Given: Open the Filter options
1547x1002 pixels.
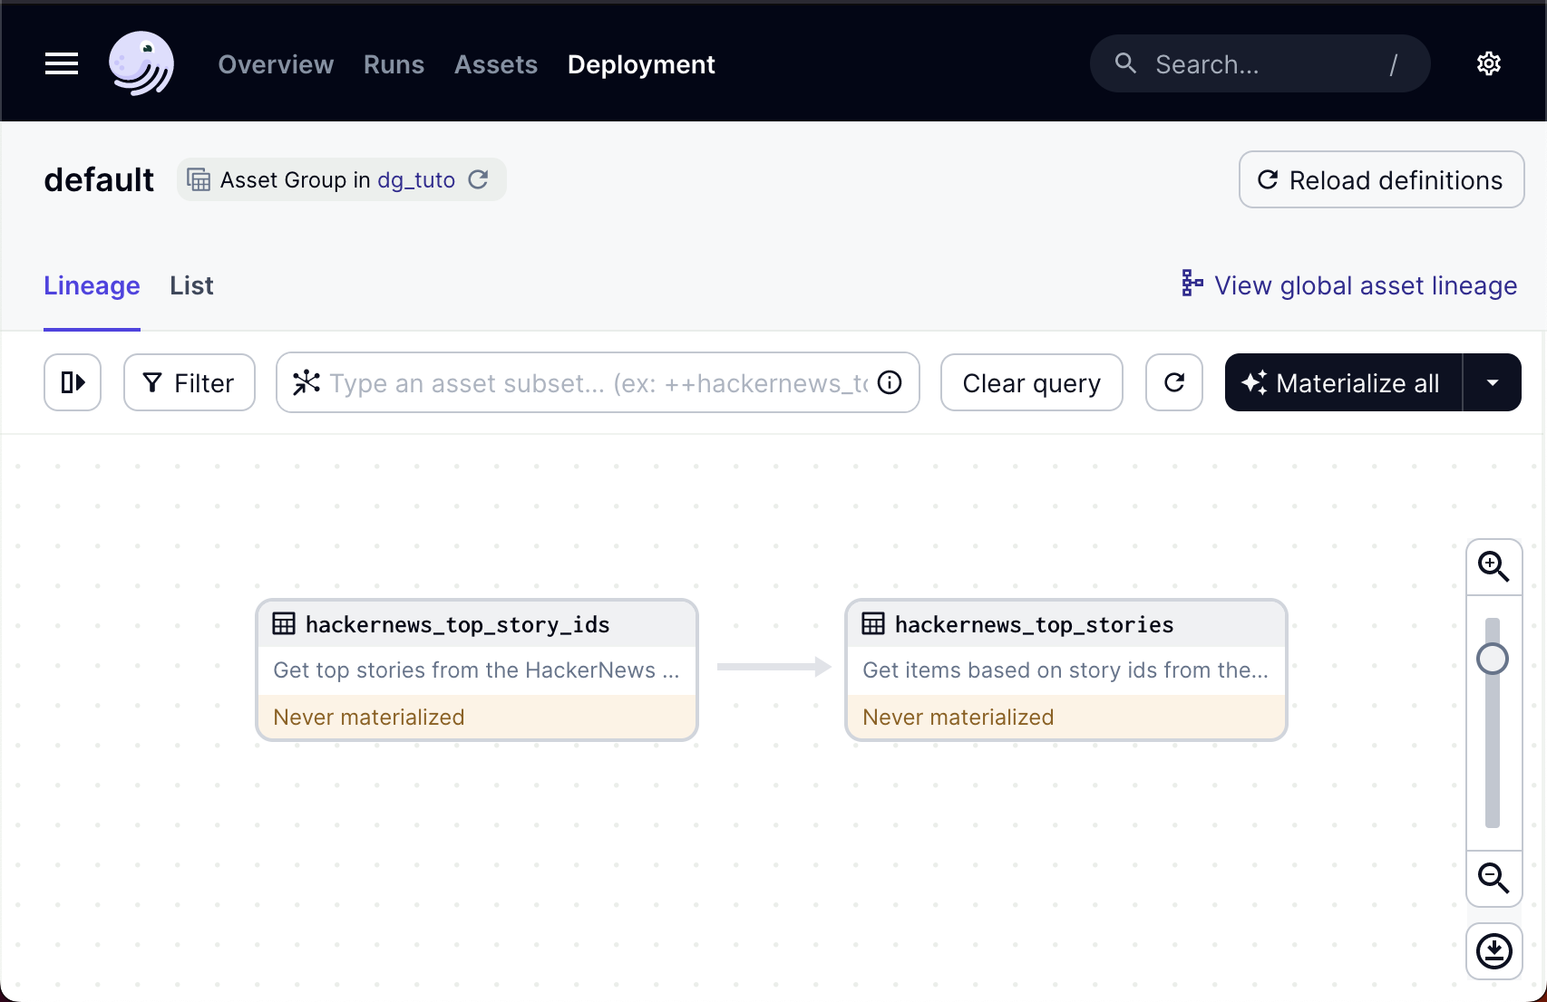Looking at the screenshot, I should point(190,382).
